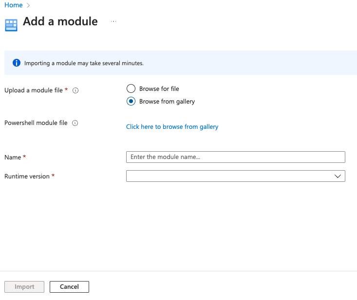Click the blue info icon in the banner
The width and height of the screenshot is (357, 300).
coord(17,63)
